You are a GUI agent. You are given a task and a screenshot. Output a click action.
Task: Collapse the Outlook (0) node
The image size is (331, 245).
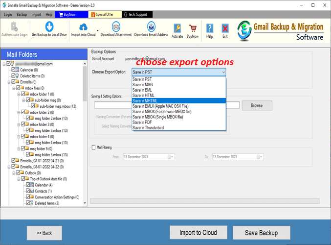14,173
